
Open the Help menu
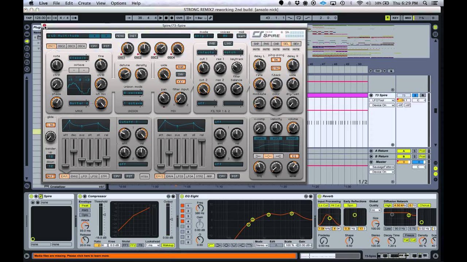click(136, 3)
